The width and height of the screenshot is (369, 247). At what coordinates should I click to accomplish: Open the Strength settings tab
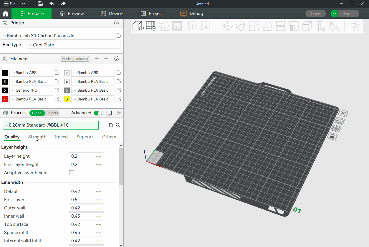click(x=37, y=137)
